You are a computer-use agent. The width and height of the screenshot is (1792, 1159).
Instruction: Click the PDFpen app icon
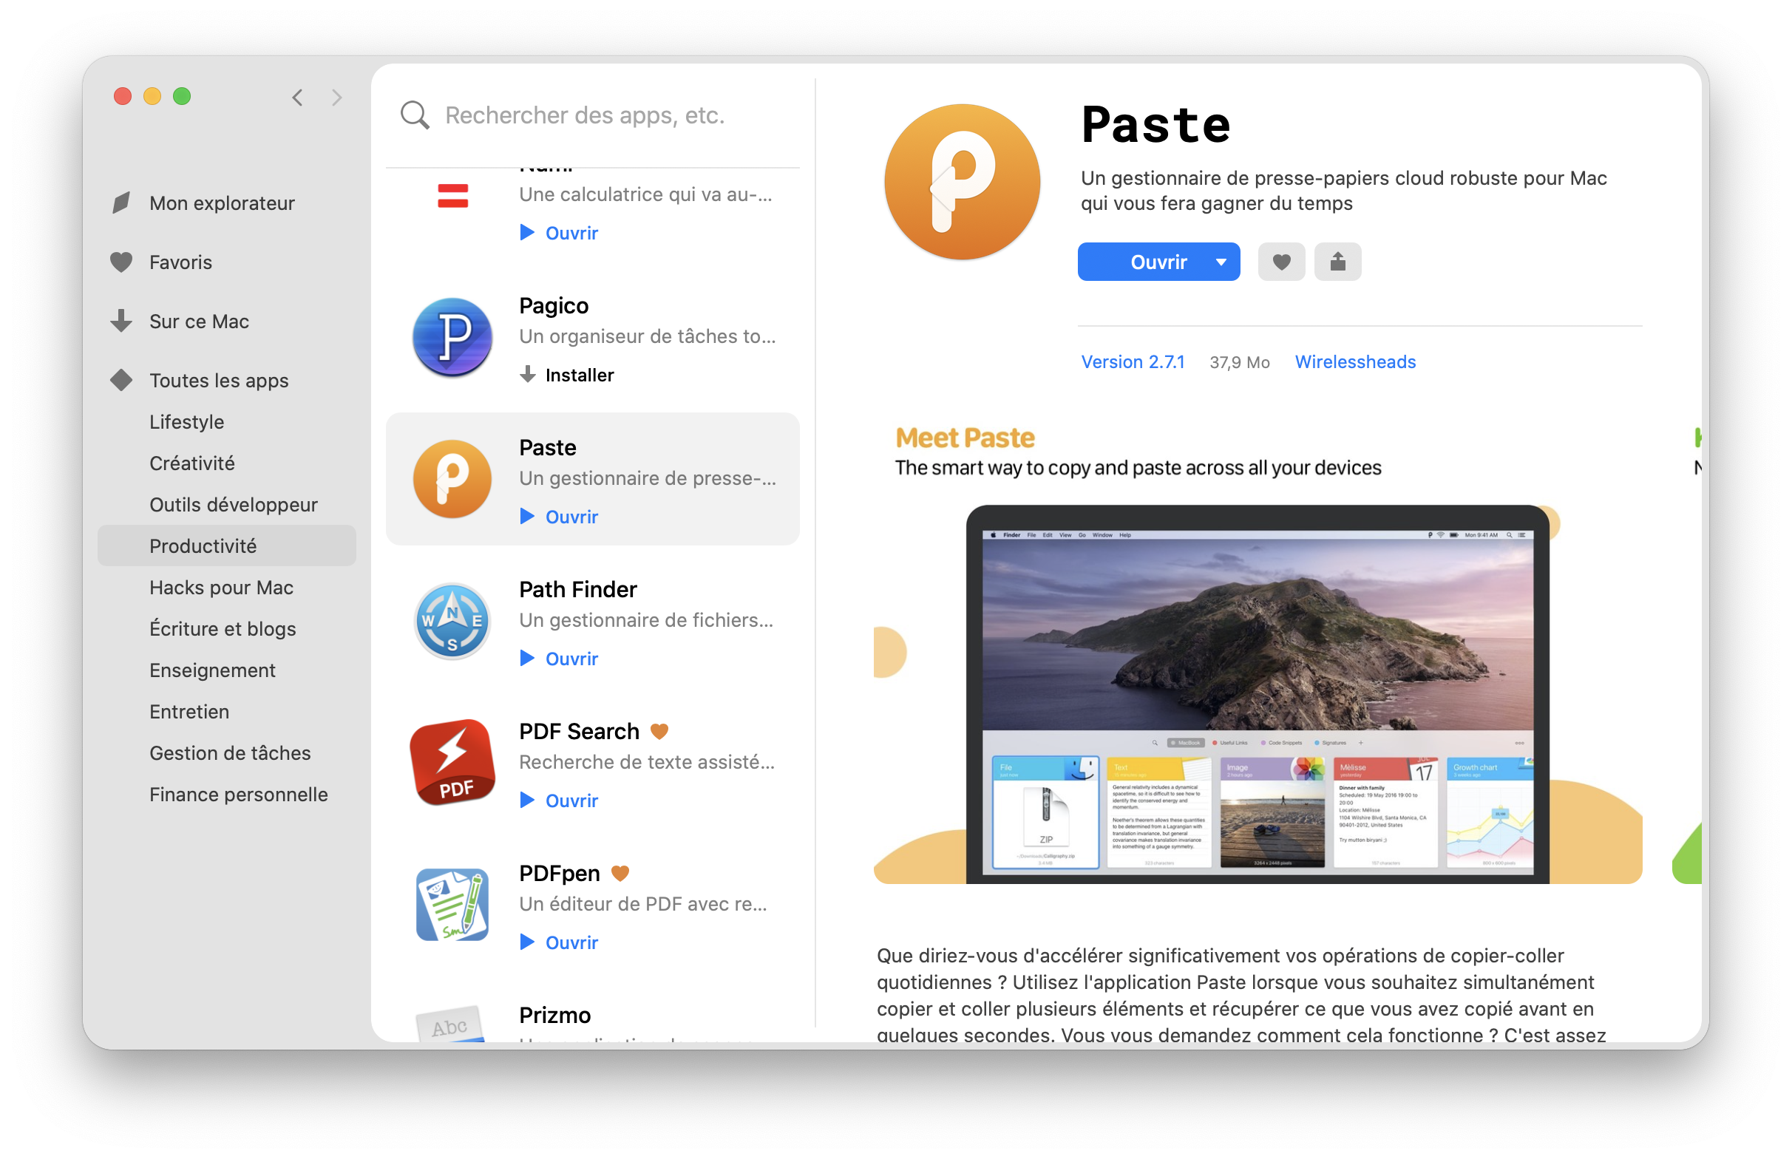[452, 905]
